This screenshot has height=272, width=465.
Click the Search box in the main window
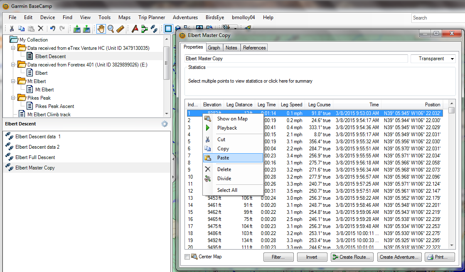pos(438,18)
